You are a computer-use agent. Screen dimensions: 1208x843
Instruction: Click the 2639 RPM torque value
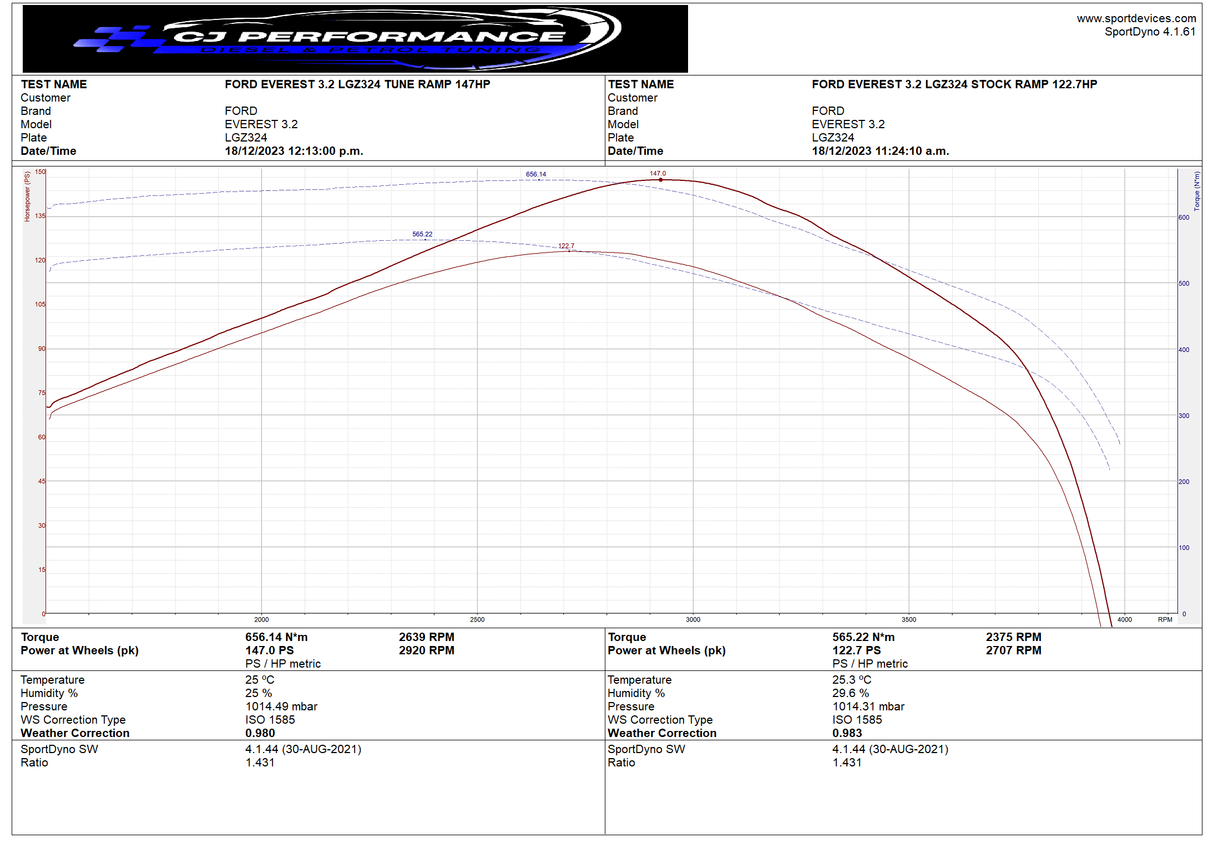[426, 637]
